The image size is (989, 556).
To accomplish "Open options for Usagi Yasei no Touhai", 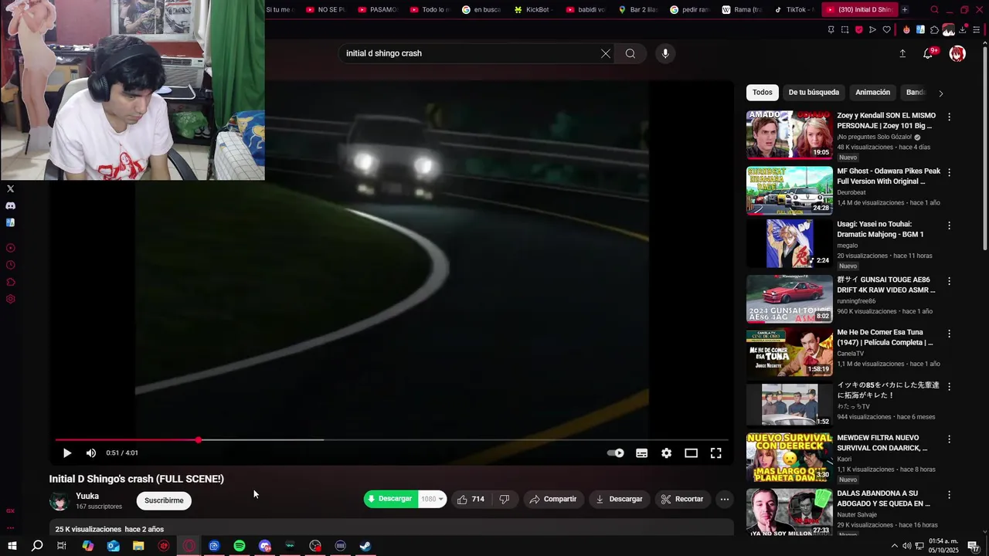I will (950, 225).
